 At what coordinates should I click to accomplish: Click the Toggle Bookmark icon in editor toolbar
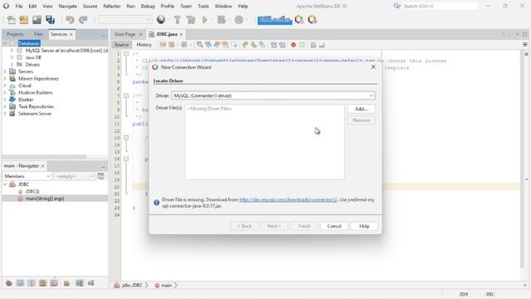pos(262,45)
